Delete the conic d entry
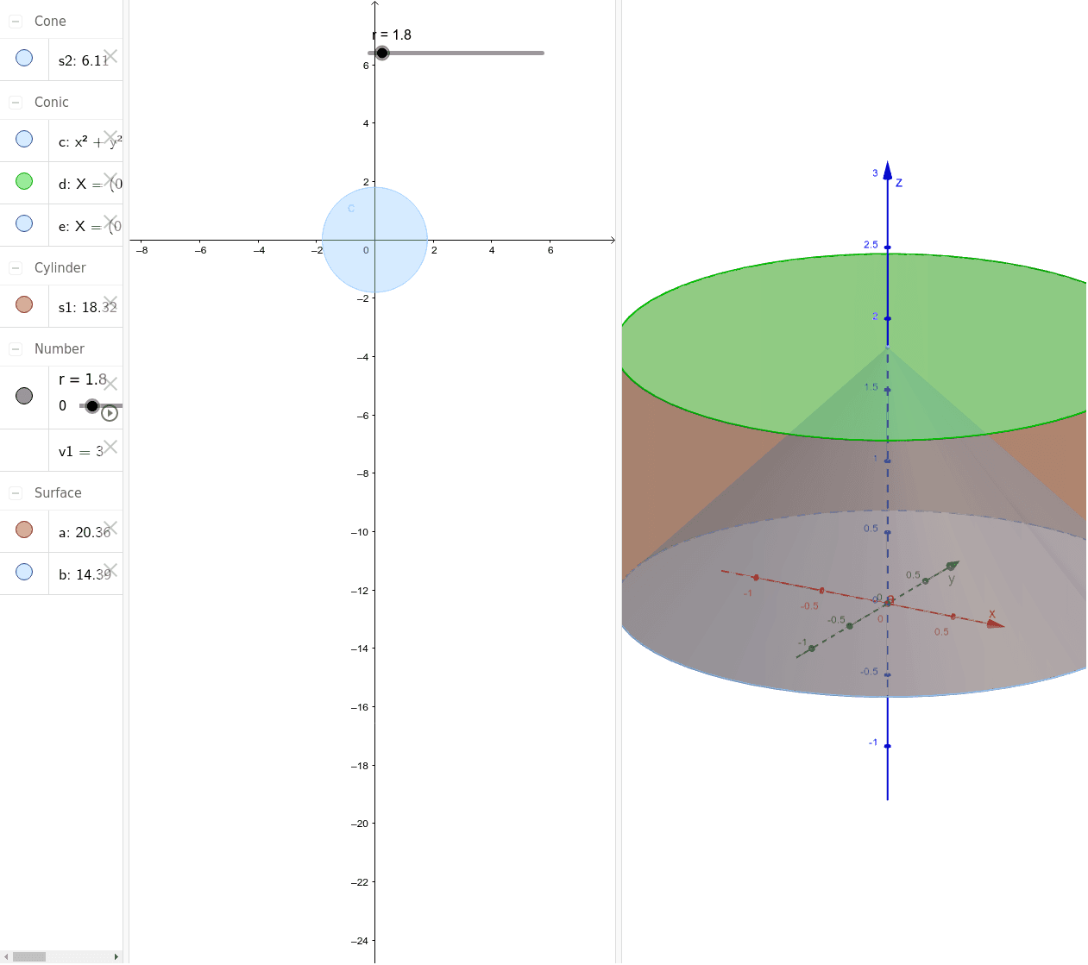1088x965 pixels. click(x=110, y=179)
